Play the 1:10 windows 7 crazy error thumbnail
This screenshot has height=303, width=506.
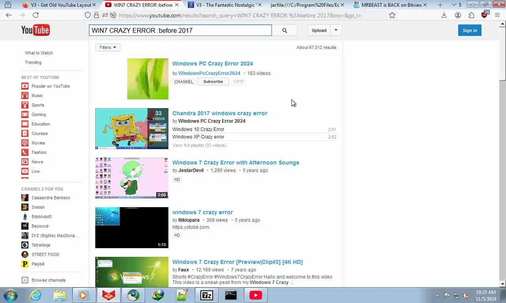coord(132,228)
